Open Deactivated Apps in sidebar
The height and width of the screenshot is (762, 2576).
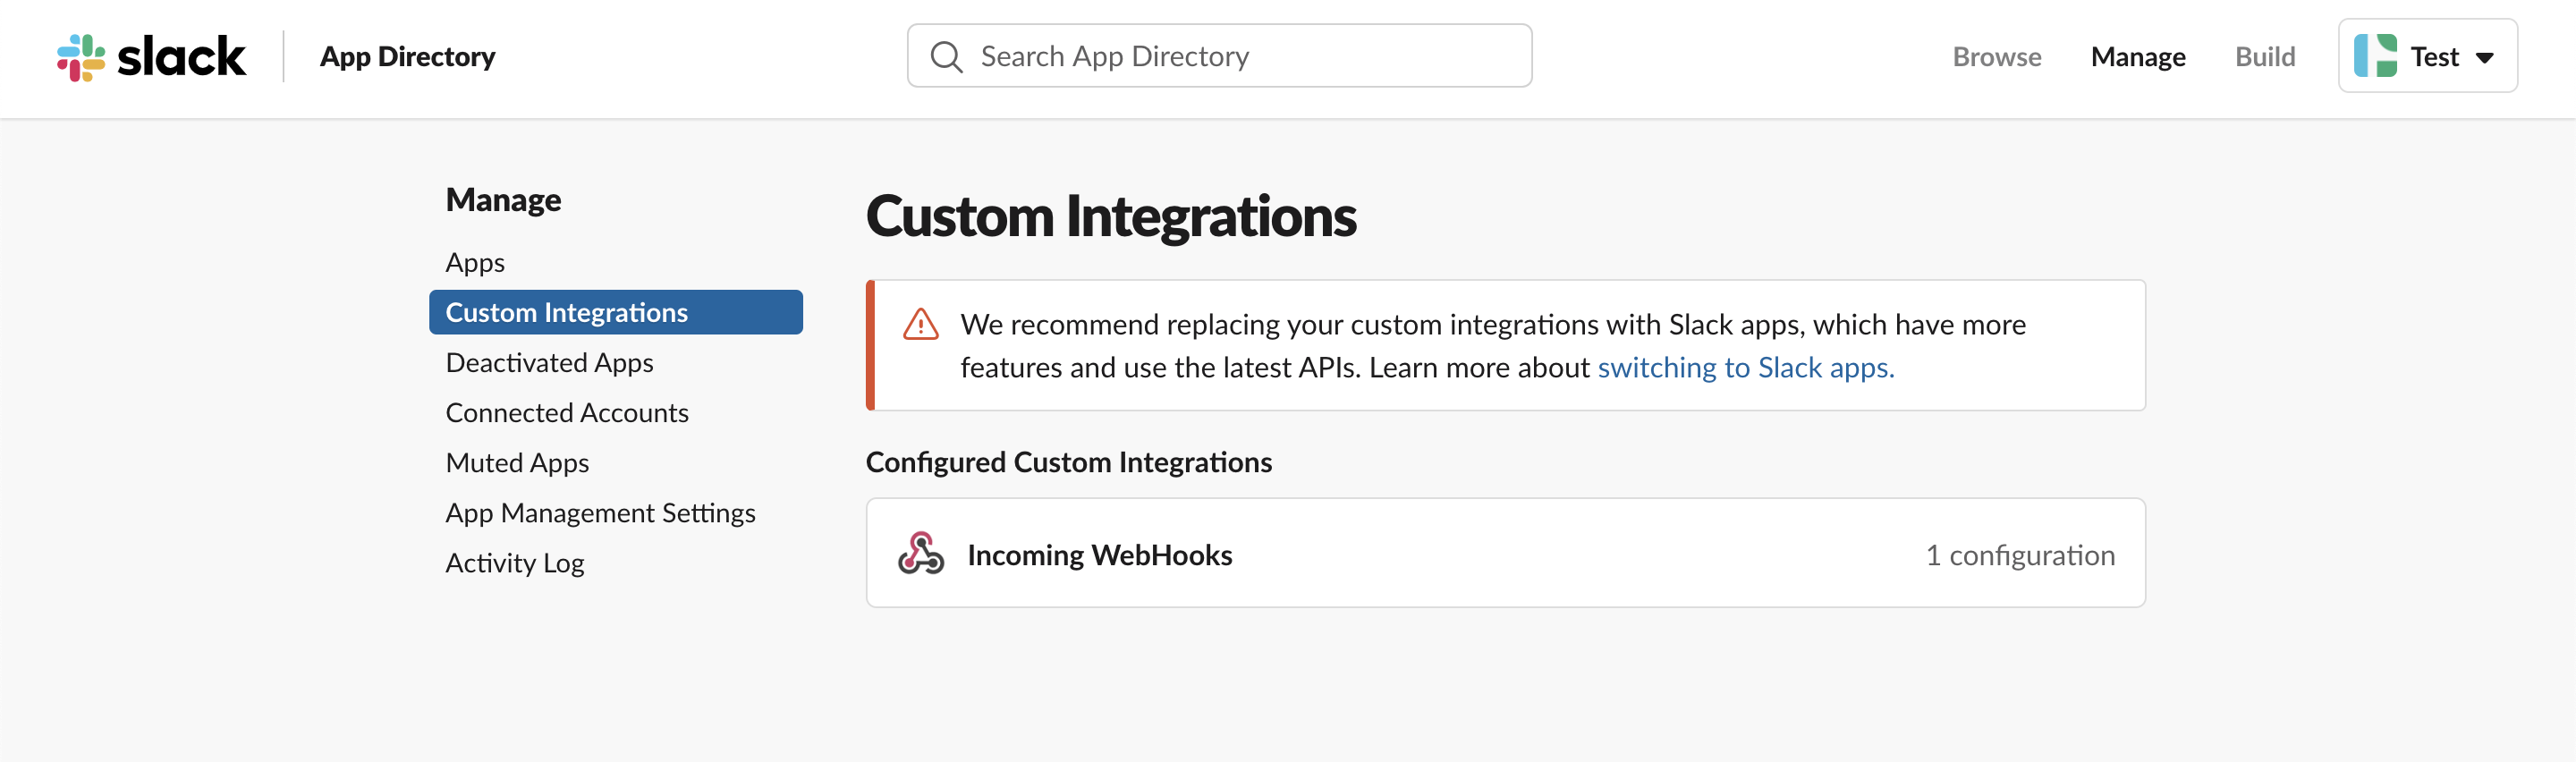(x=549, y=362)
